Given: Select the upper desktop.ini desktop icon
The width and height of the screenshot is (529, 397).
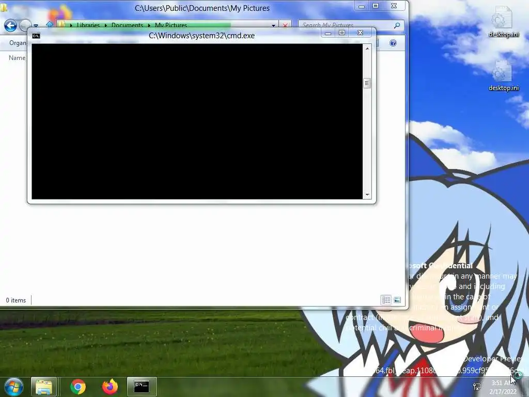Looking at the screenshot, I should coord(503,22).
